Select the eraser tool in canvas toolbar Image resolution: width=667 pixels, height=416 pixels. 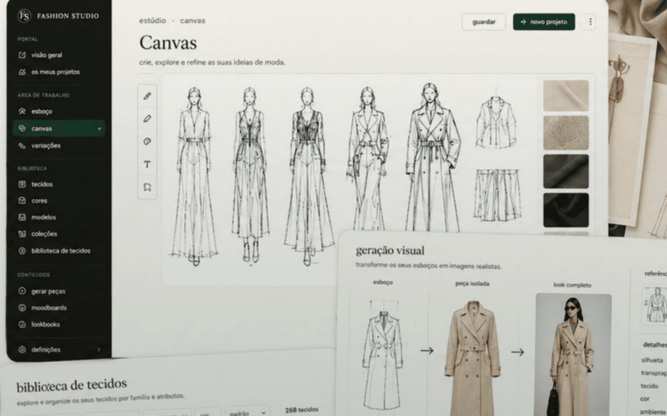[x=147, y=141]
